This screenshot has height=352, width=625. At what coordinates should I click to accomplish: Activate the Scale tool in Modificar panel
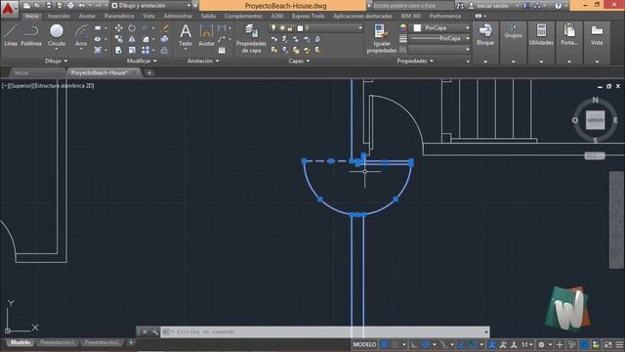click(132, 50)
